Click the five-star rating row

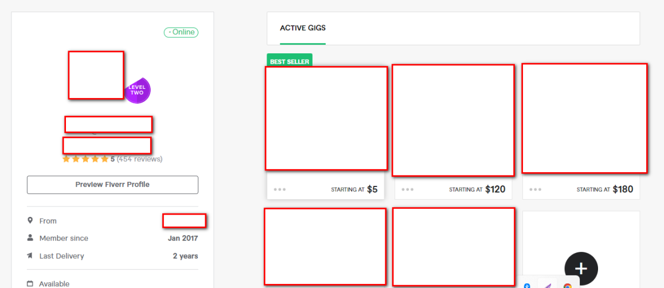point(85,159)
